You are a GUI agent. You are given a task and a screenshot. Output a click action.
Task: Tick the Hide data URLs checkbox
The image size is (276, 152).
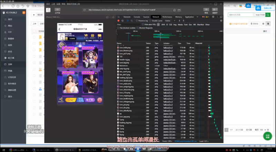coord(143,24)
